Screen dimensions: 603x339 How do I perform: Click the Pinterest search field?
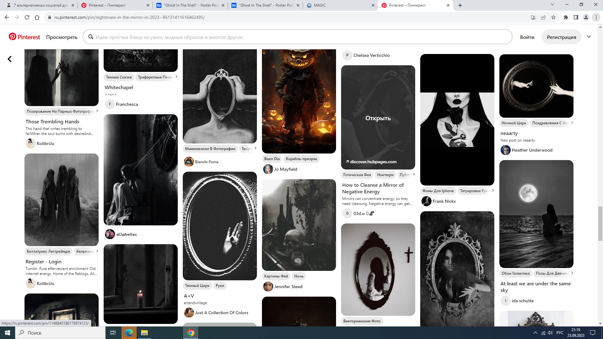tap(297, 37)
